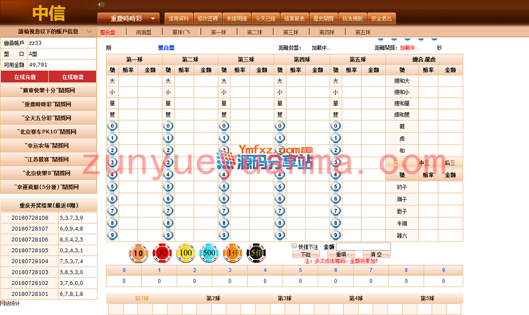Enable the 快捷下注 checkbox

click(294, 246)
